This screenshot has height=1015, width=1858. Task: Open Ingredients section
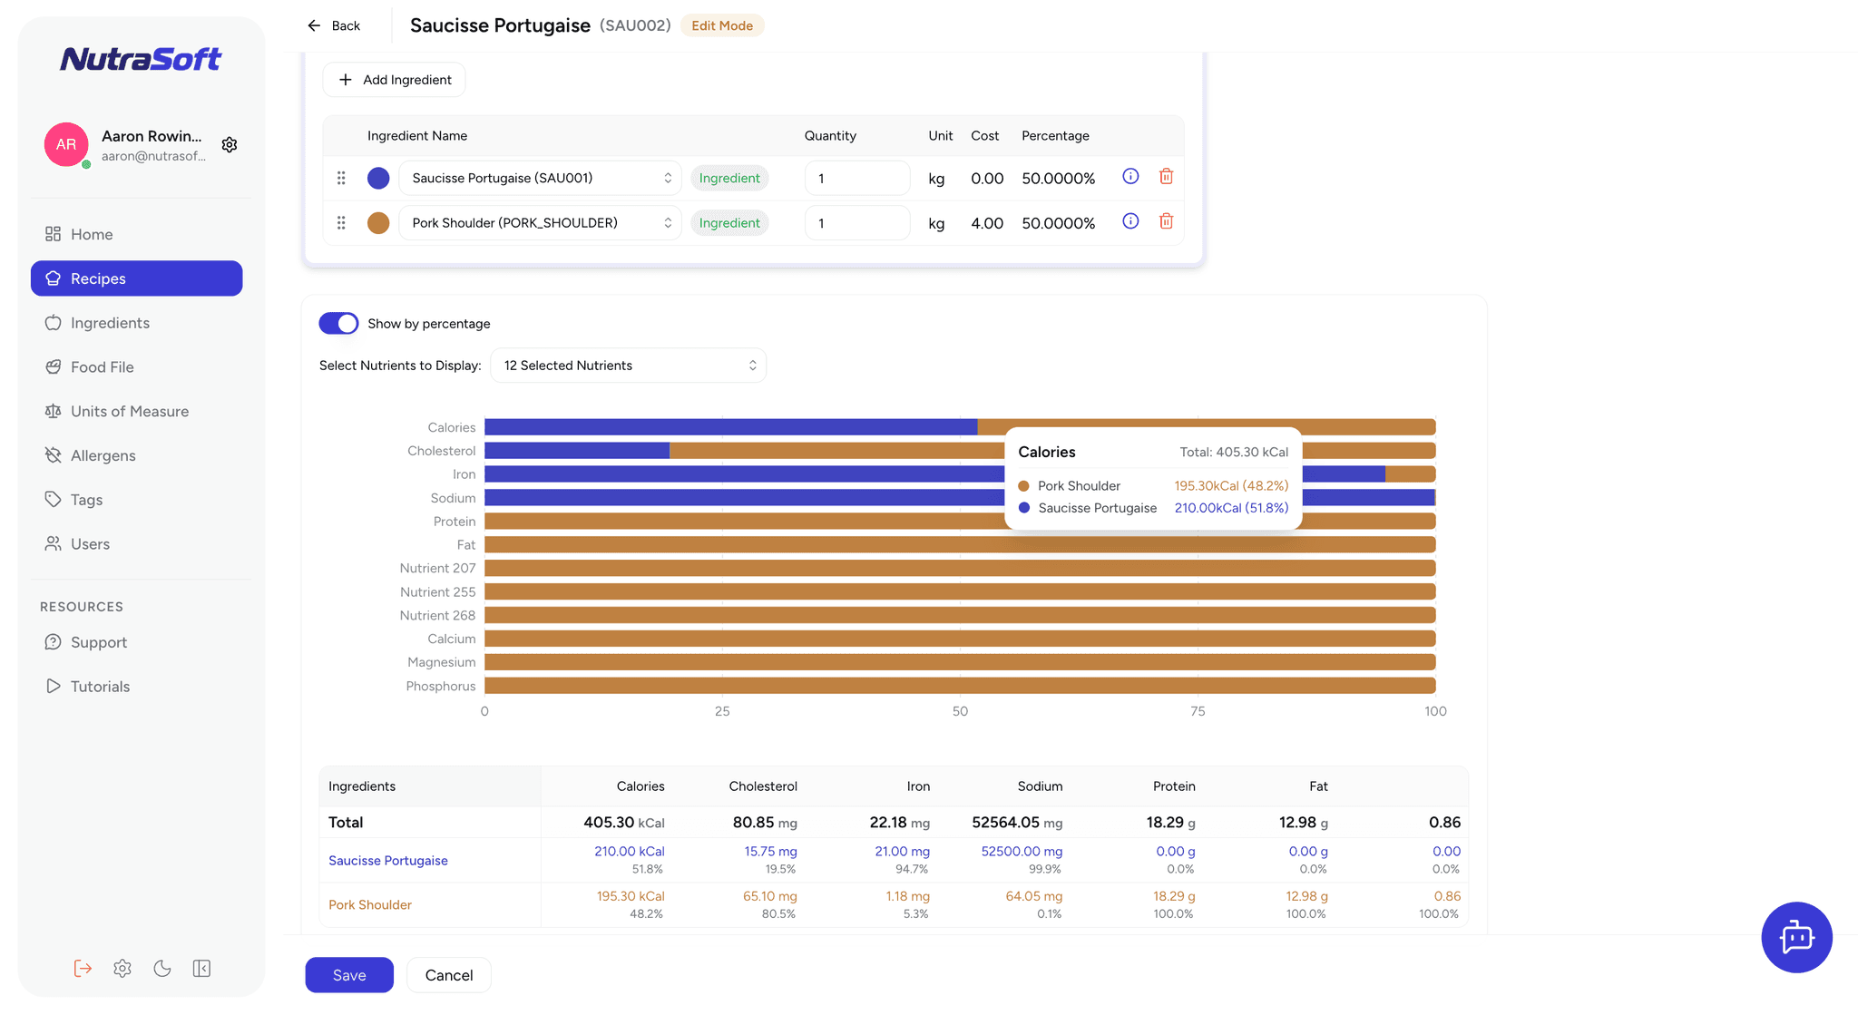pyautogui.click(x=136, y=323)
